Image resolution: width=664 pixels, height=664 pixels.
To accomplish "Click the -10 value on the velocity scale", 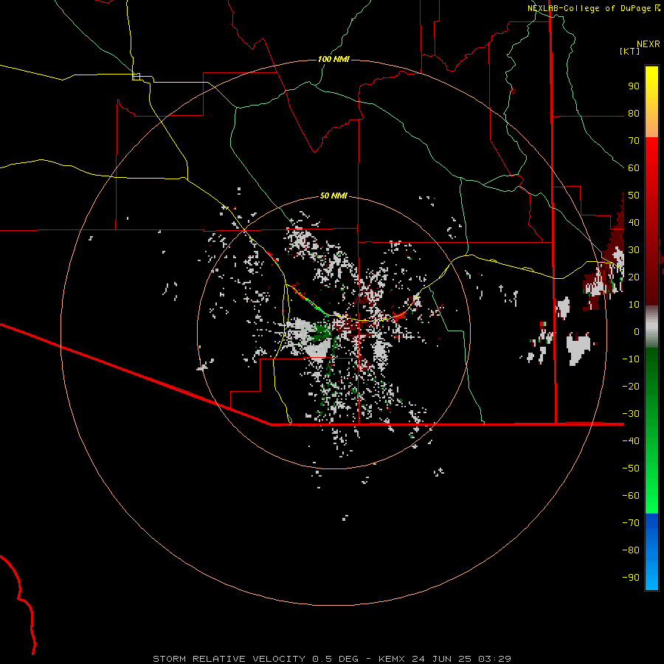I will tap(631, 359).
